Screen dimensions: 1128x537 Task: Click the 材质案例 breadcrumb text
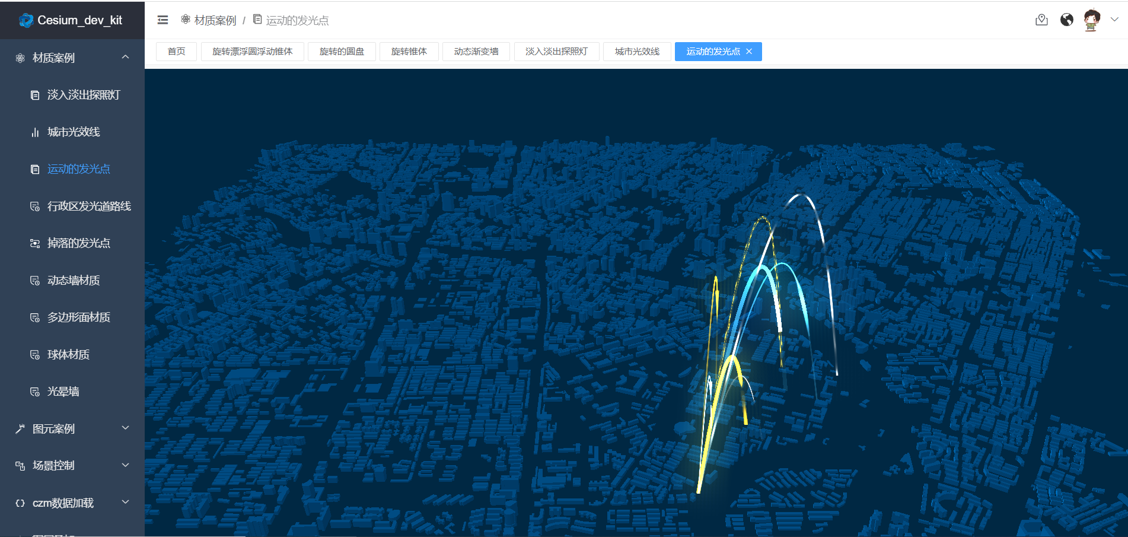coord(215,20)
